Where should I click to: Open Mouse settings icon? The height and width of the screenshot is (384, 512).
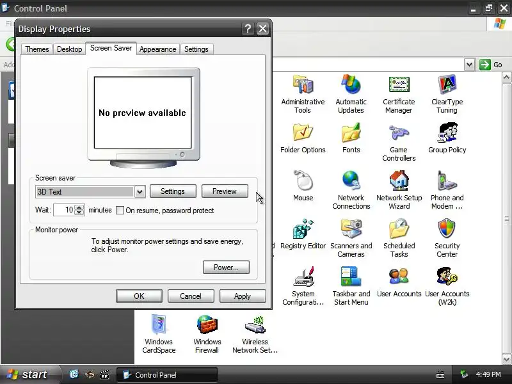pos(303,180)
